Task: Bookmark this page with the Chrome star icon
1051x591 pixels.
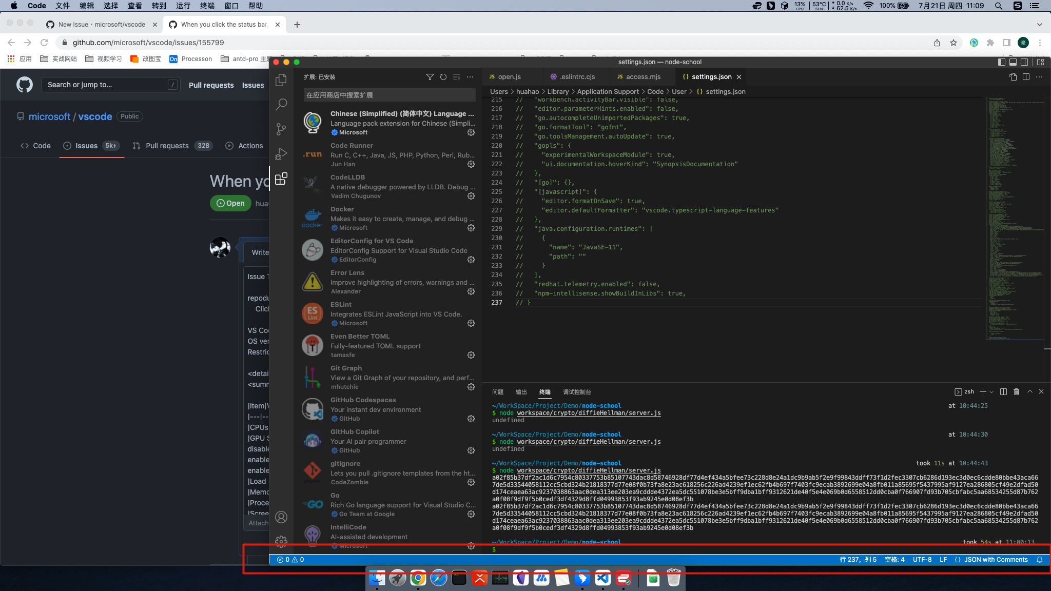Action: tap(953, 43)
